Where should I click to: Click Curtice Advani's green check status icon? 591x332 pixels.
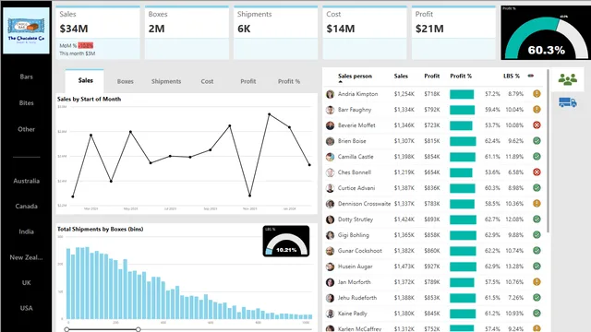(x=537, y=188)
